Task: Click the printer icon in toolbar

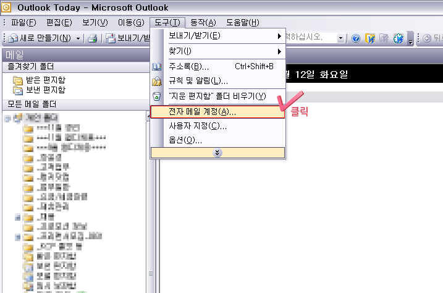Action: 93,38
